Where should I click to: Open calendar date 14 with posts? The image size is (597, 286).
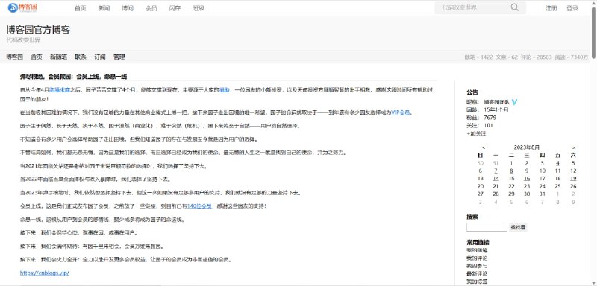tap(496, 179)
